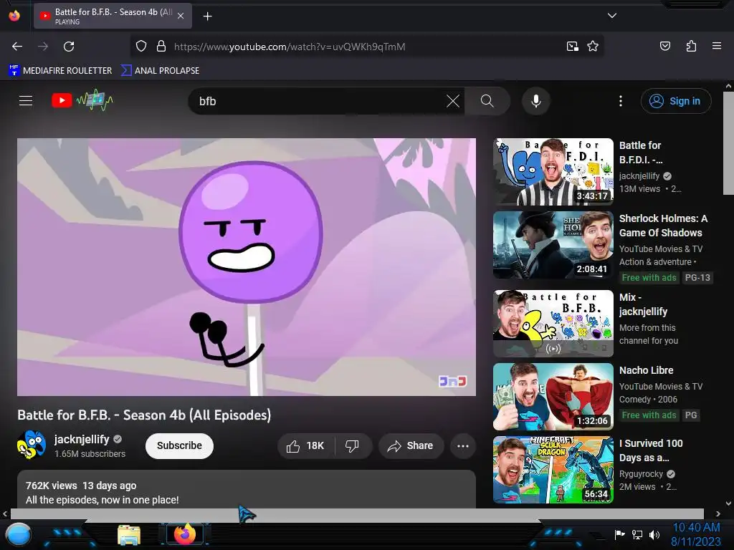Click the BnB watermark in video corner

pos(453,381)
